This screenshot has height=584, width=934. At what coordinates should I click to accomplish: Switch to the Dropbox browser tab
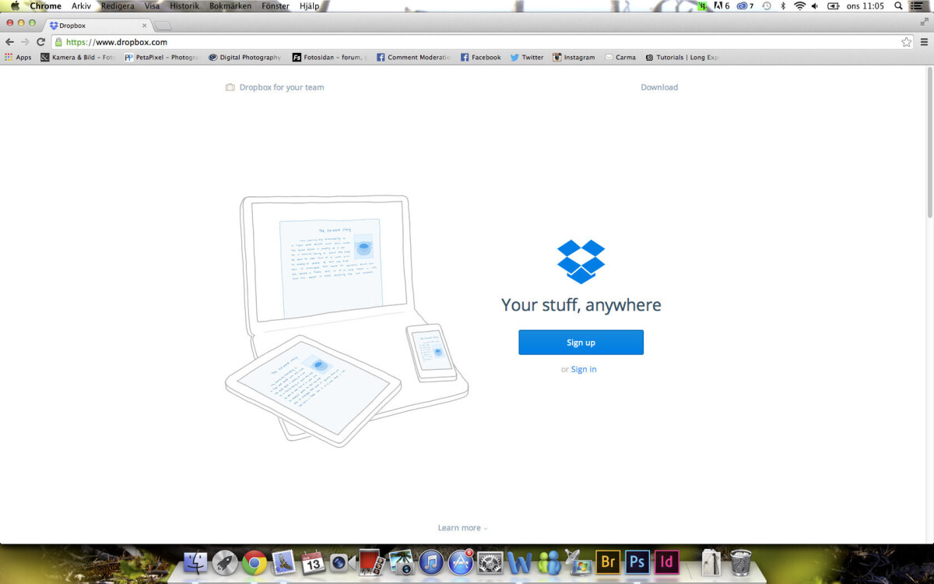click(x=97, y=25)
